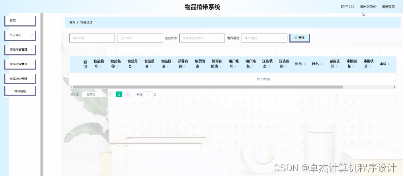Click 退出登录 link in header
The width and height of the screenshot is (404, 177).
click(388, 7)
